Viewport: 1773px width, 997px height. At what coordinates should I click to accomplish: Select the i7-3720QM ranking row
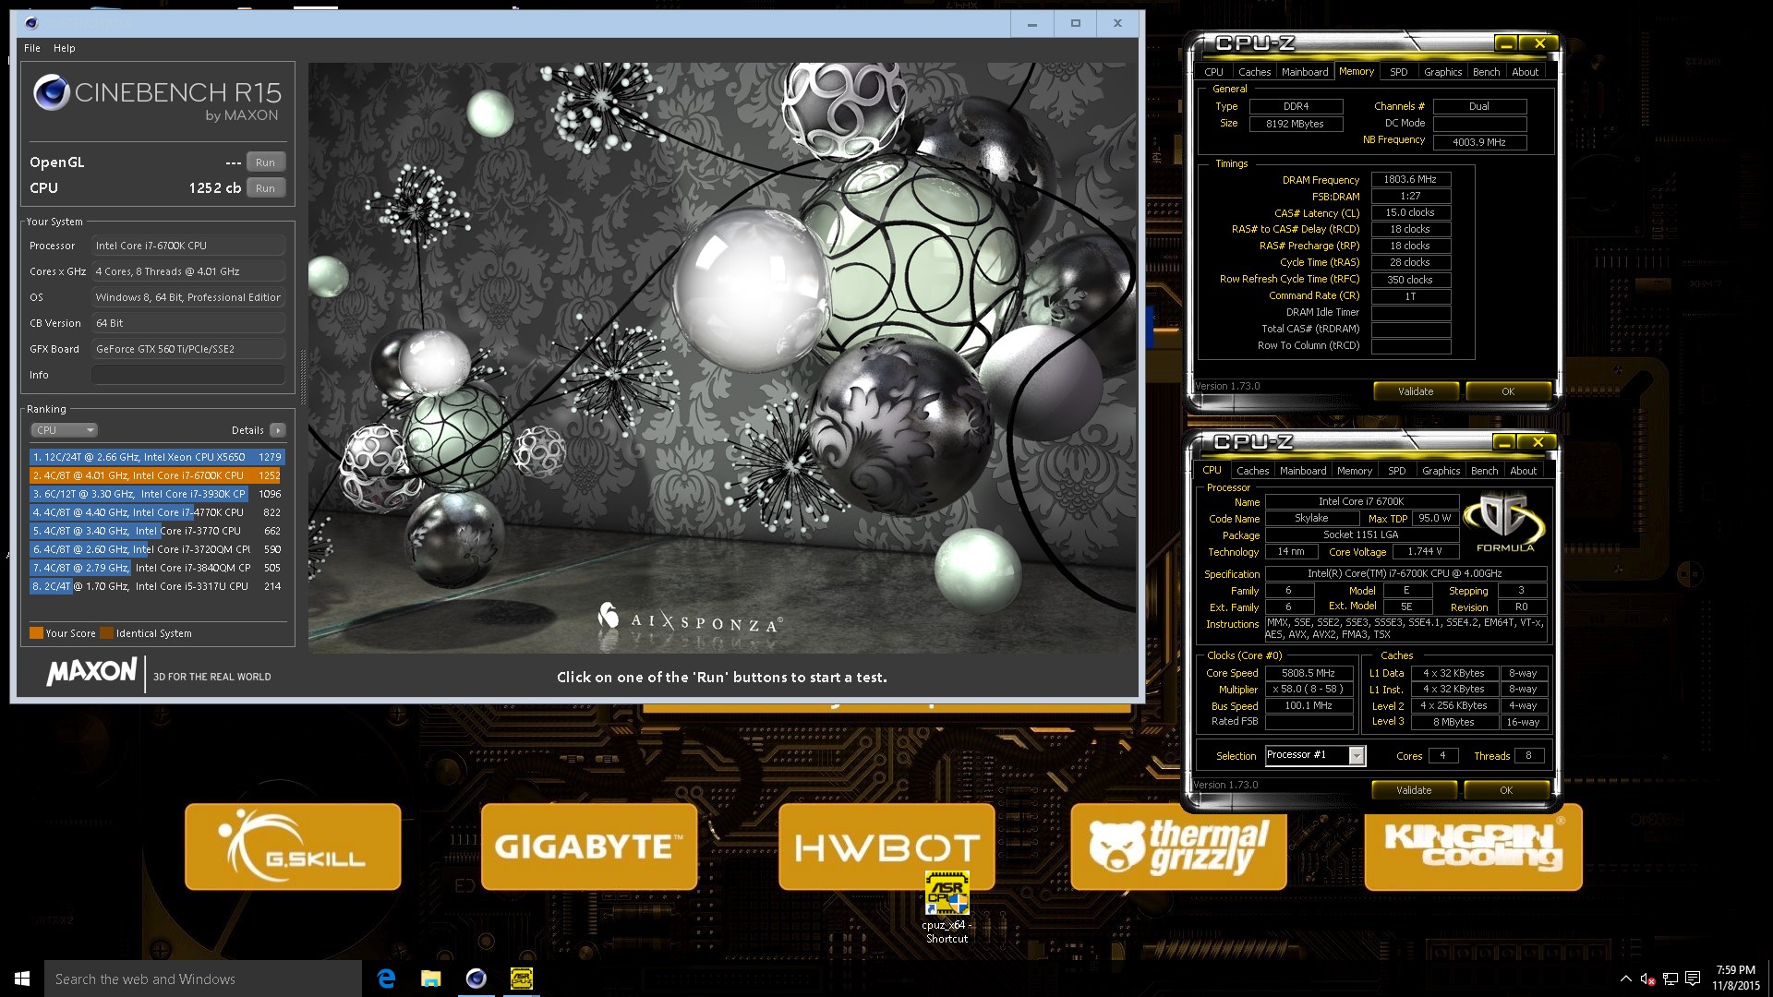[157, 549]
